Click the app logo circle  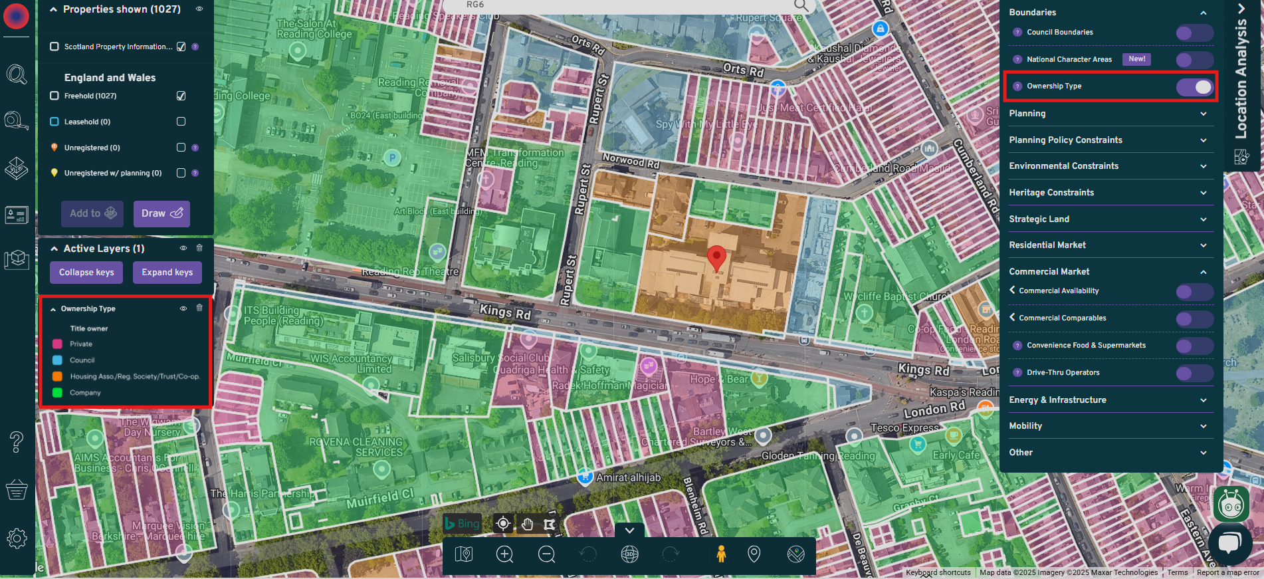coord(17,16)
